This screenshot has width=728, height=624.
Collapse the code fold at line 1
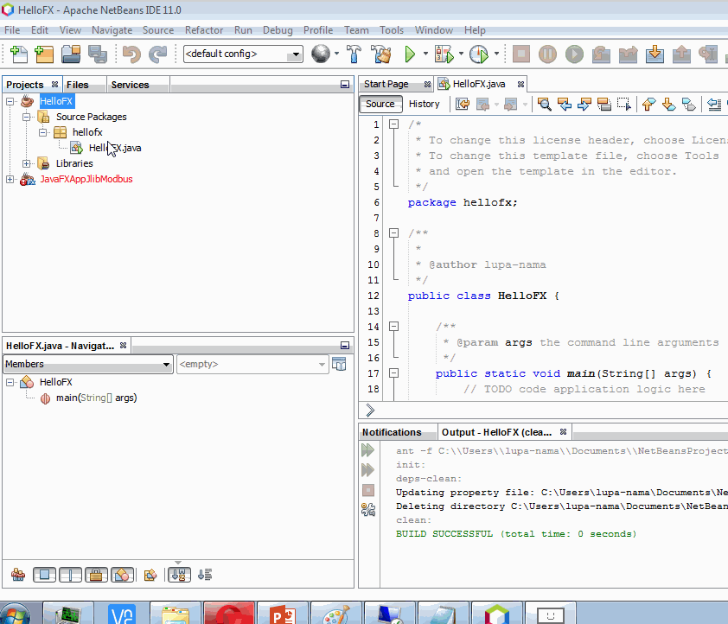coord(393,124)
